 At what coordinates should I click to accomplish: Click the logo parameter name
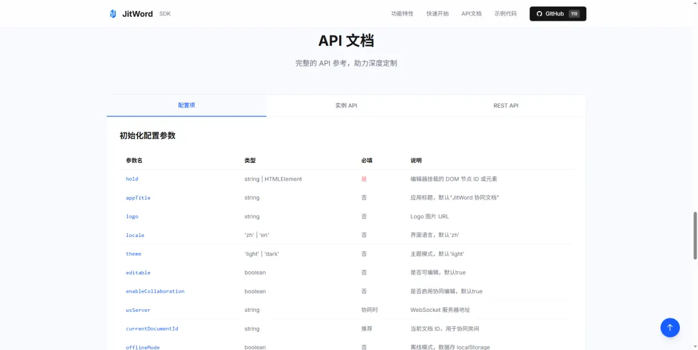click(132, 216)
